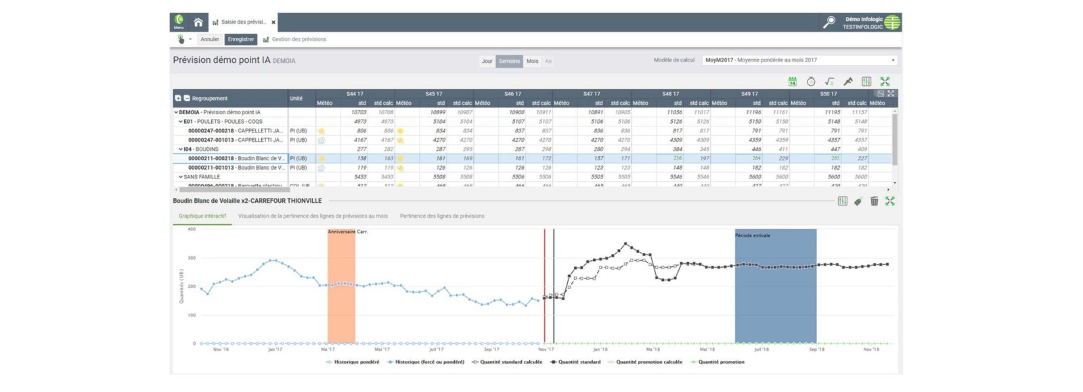Click the green tag icon above chart
The width and height of the screenshot is (1083, 392).
point(858,201)
